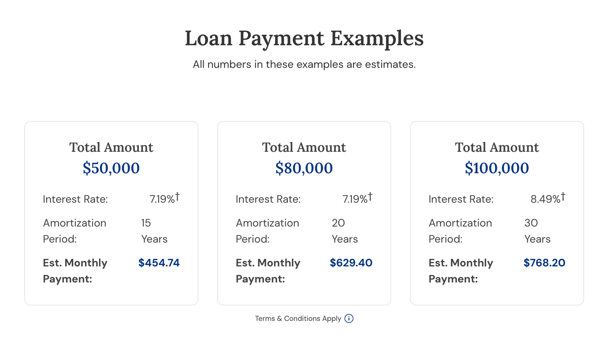Click Interest Rate label in the middle card
The image size is (612, 350).
[x=268, y=199]
